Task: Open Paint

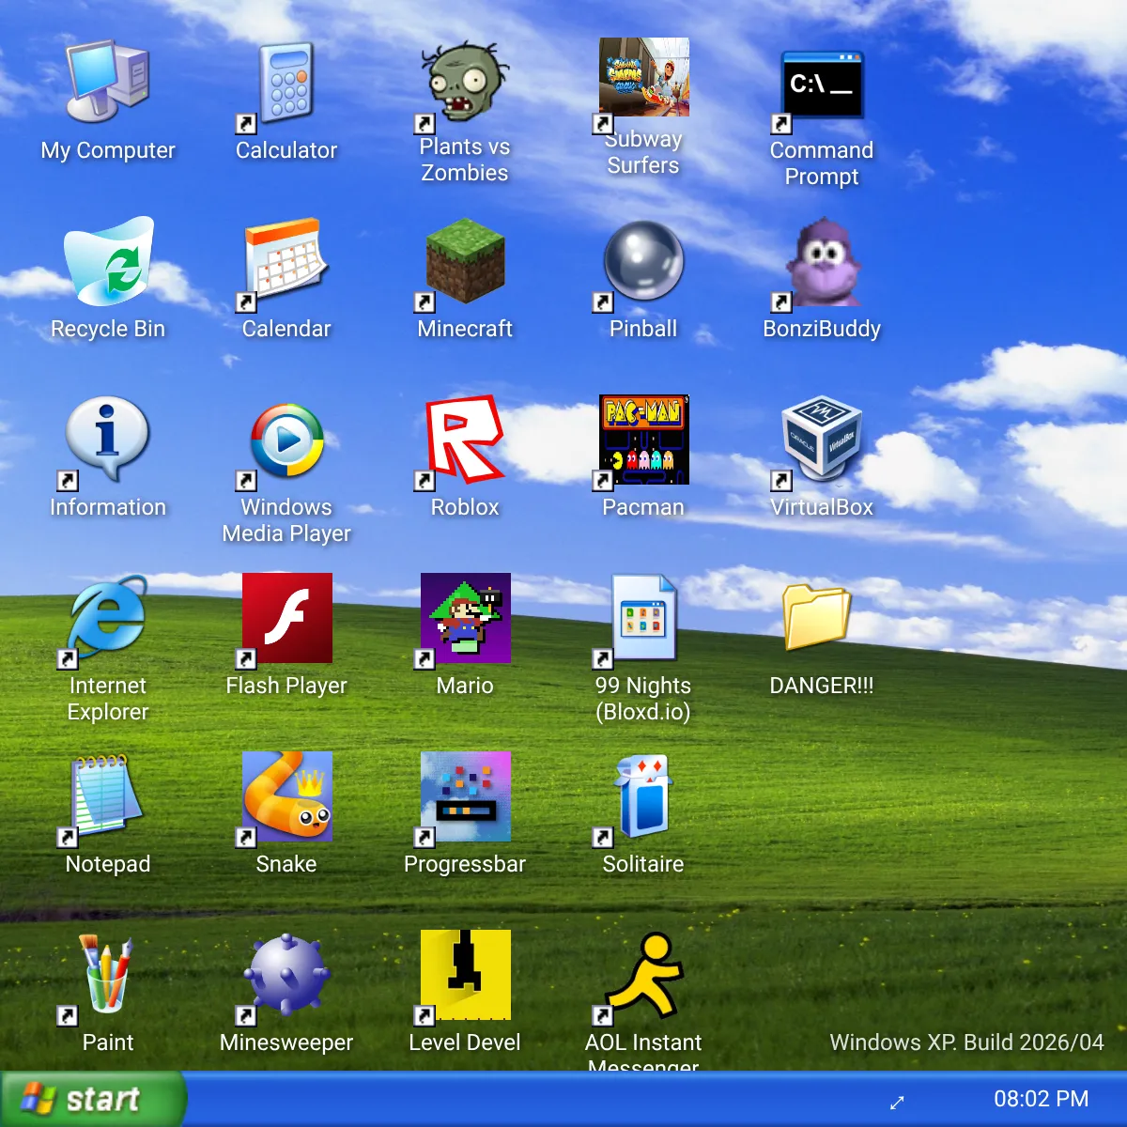Action: pos(107,977)
